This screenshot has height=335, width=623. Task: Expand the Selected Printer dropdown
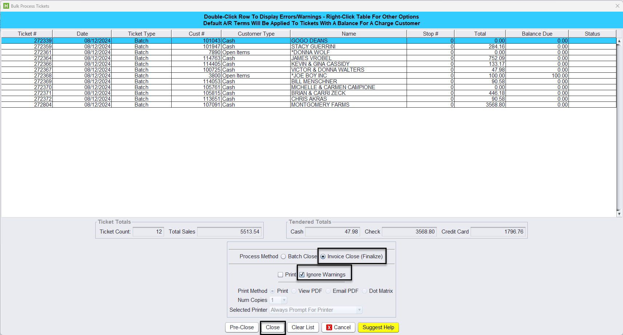tap(359, 310)
